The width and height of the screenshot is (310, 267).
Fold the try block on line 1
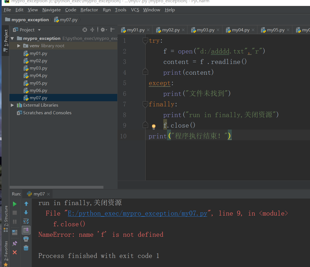(x=145, y=40)
